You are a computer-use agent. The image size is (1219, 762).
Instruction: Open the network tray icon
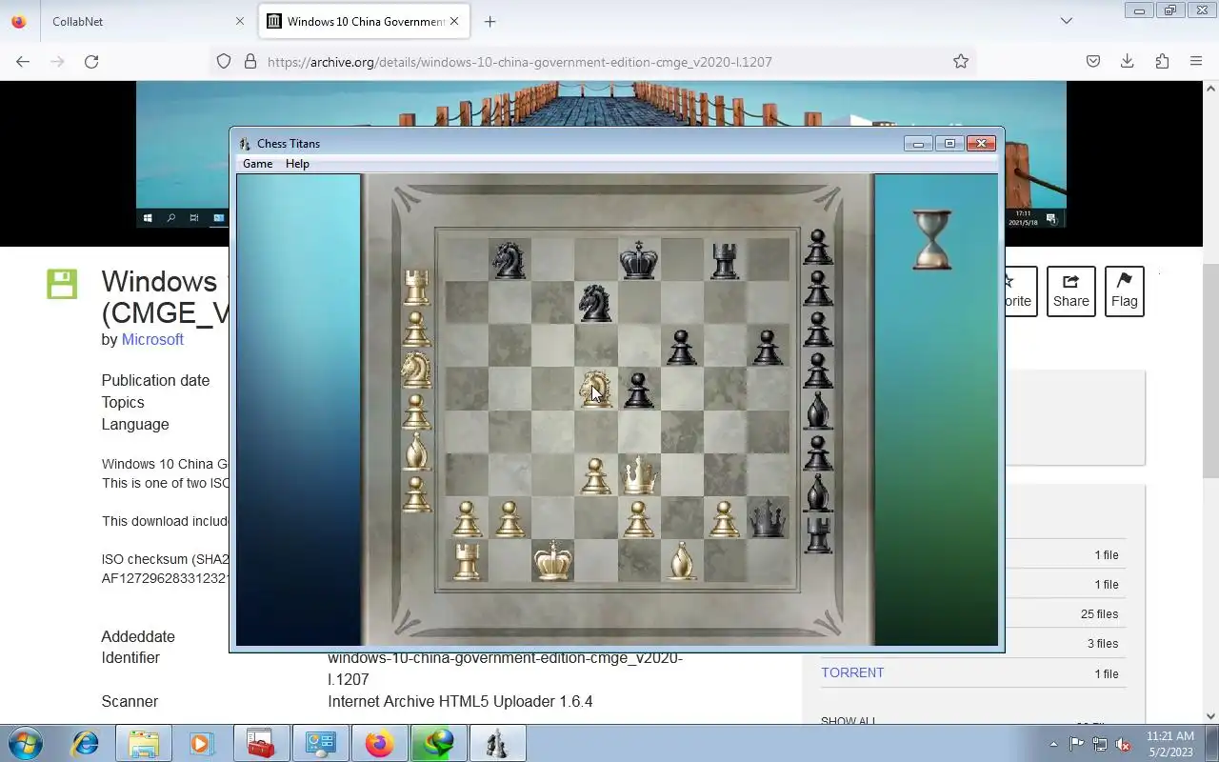pyautogui.click(x=1100, y=744)
